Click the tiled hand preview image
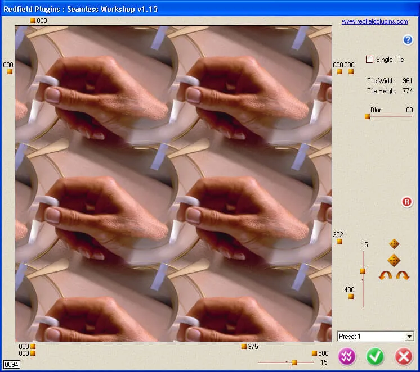 tap(173, 183)
